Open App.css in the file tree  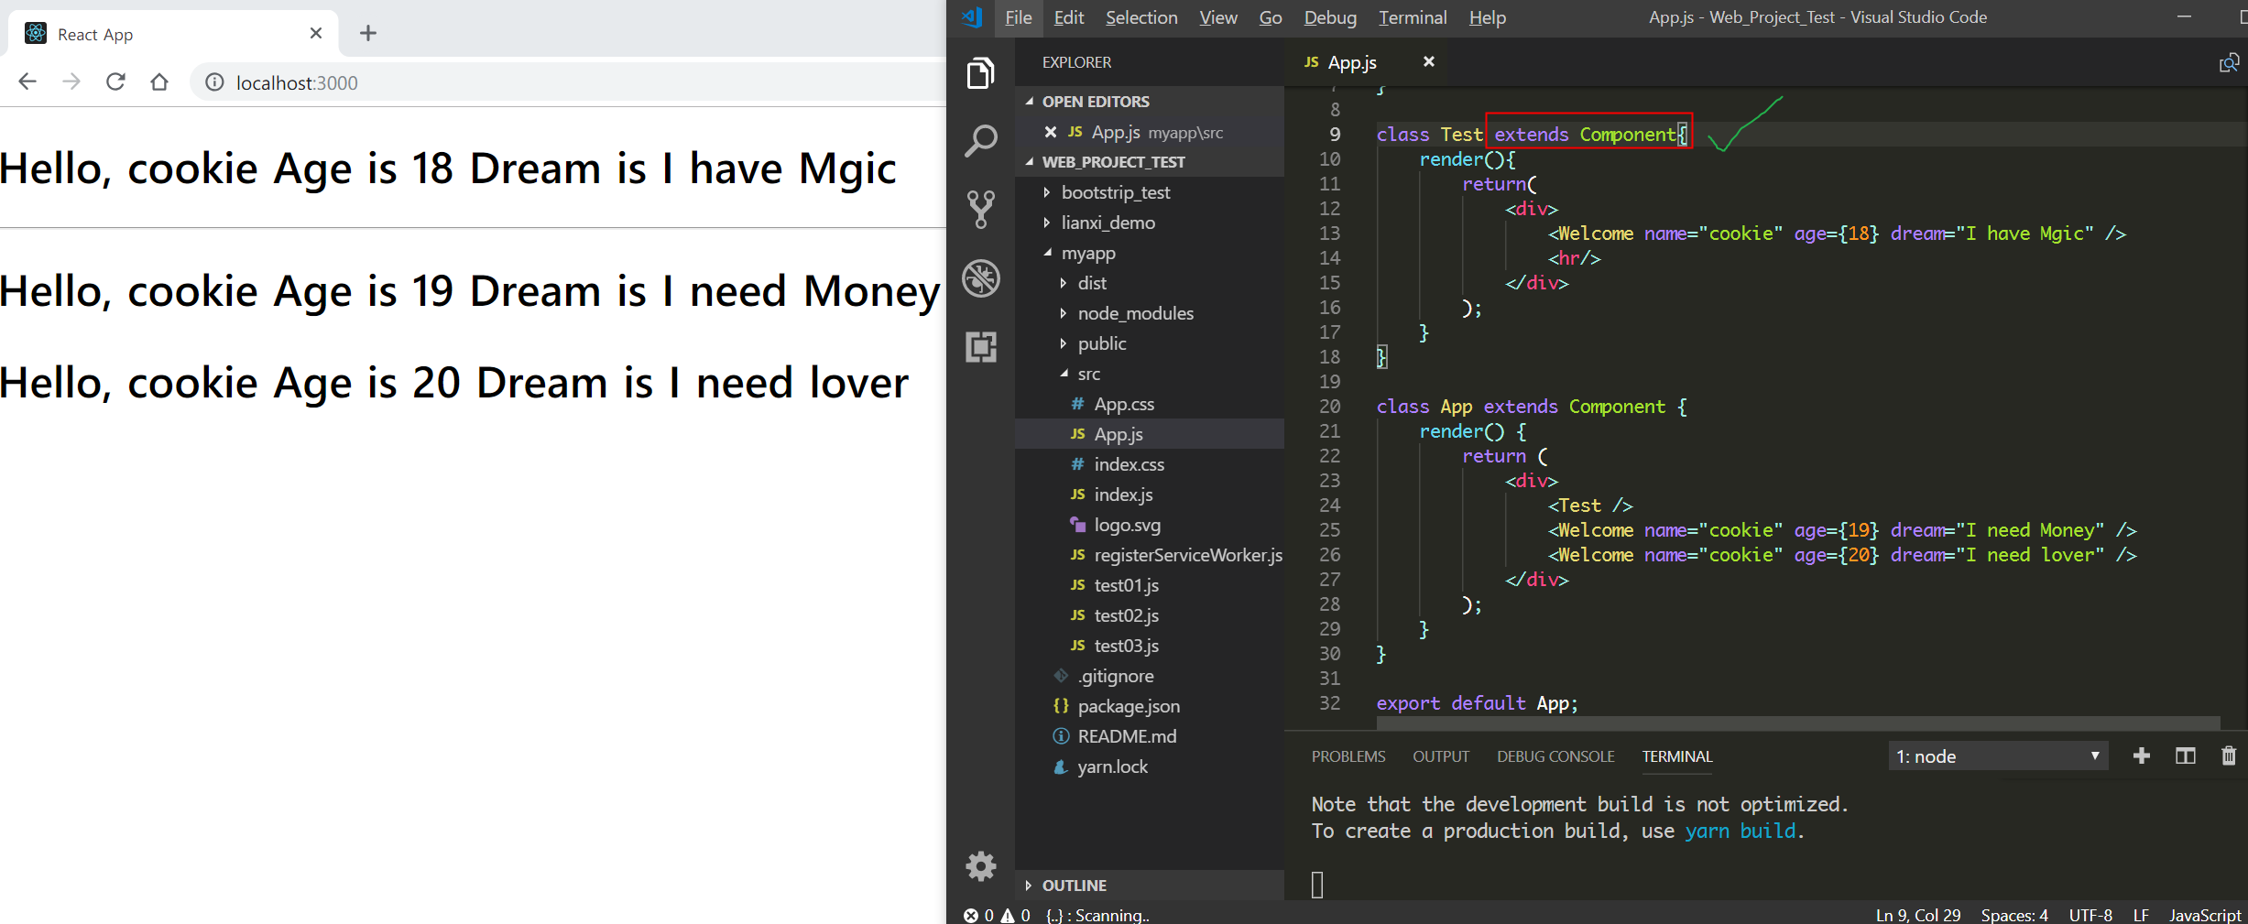[x=1150, y=404]
